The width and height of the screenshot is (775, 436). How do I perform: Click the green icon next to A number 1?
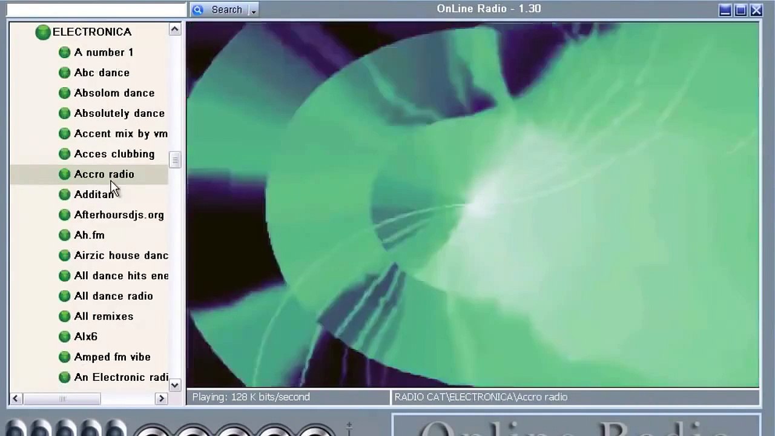[65, 53]
